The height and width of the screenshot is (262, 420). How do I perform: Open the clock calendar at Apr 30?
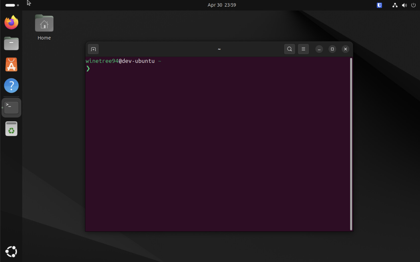[222, 5]
